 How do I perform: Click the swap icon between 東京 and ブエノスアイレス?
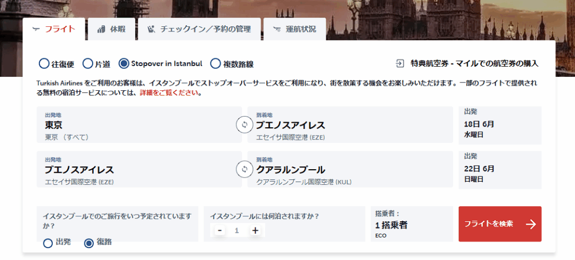click(x=244, y=125)
